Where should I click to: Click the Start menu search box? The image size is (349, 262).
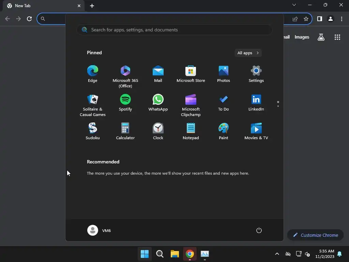[x=174, y=30]
